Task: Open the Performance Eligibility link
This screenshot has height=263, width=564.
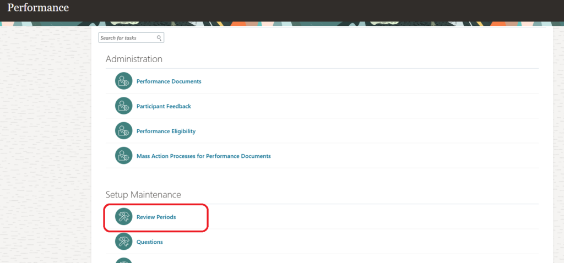Action: pyautogui.click(x=166, y=131)
